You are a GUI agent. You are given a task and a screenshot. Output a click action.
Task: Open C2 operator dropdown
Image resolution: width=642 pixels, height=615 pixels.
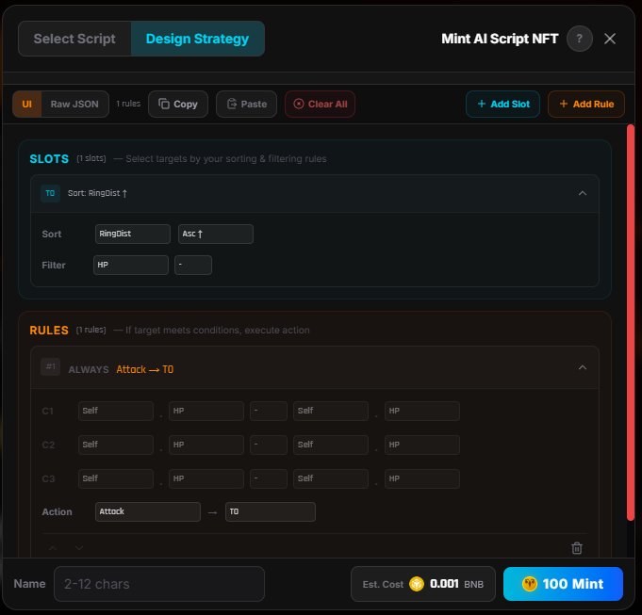tap(269, 445)
